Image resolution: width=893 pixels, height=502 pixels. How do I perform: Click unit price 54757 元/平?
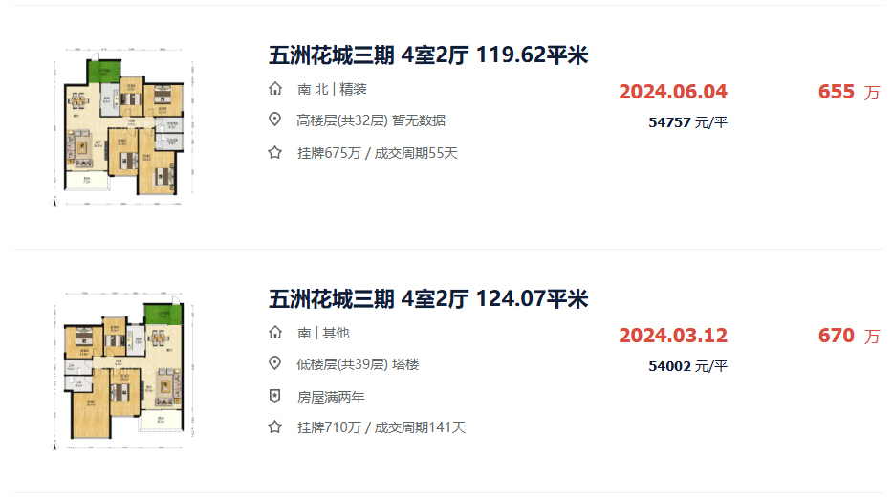(688, 122)
